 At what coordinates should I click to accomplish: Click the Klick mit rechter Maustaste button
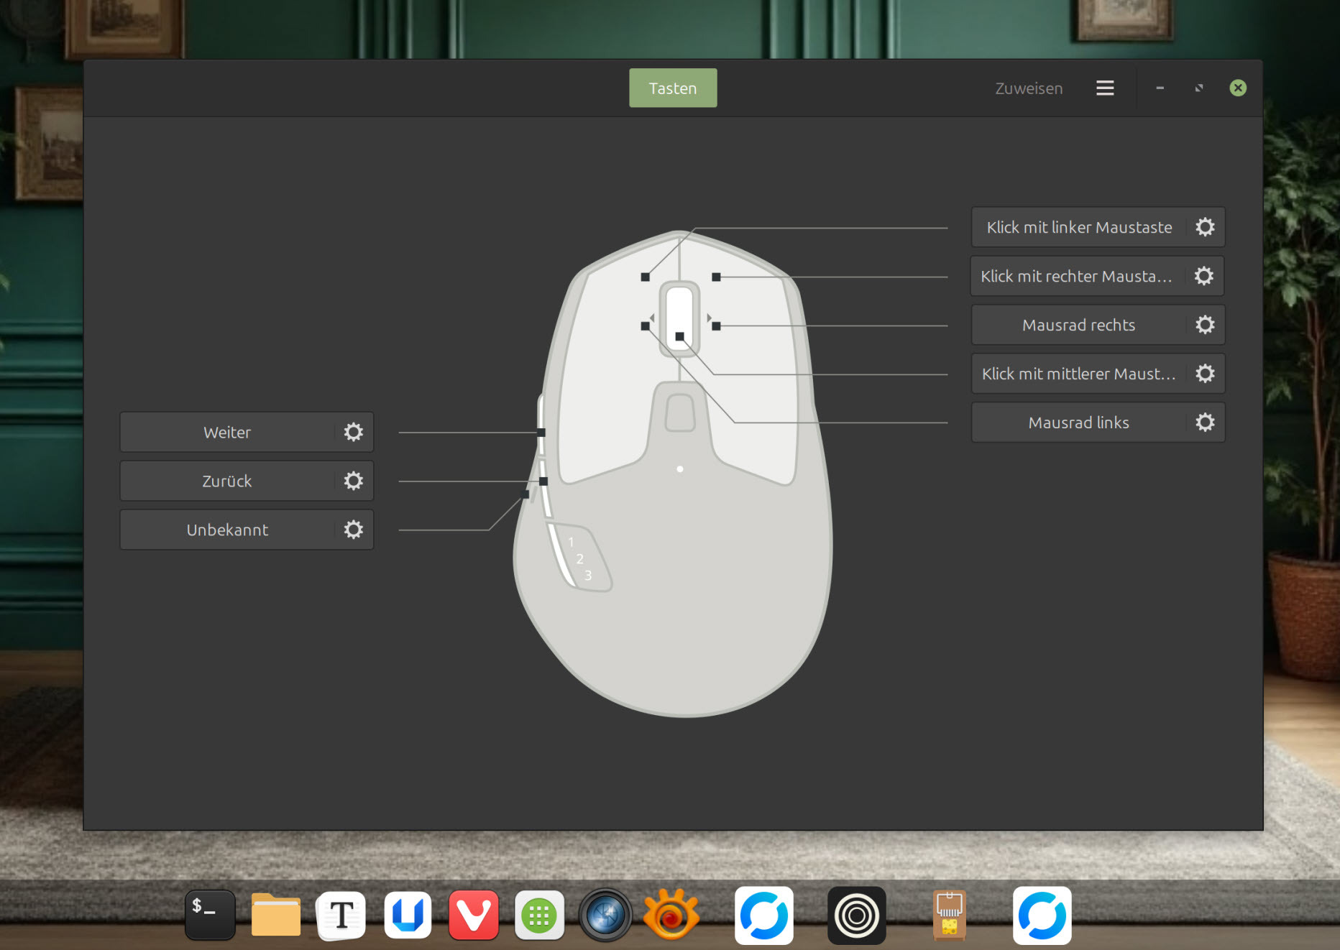(x=1078, y=276)
